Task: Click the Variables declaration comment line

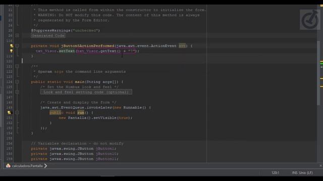Action: (77, 143)
